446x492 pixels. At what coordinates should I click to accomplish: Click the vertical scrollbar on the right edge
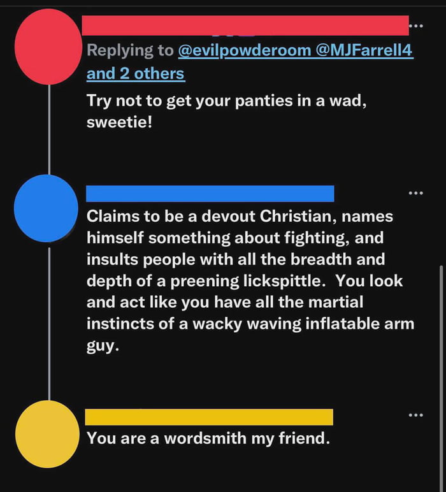[x=441, y=377]
